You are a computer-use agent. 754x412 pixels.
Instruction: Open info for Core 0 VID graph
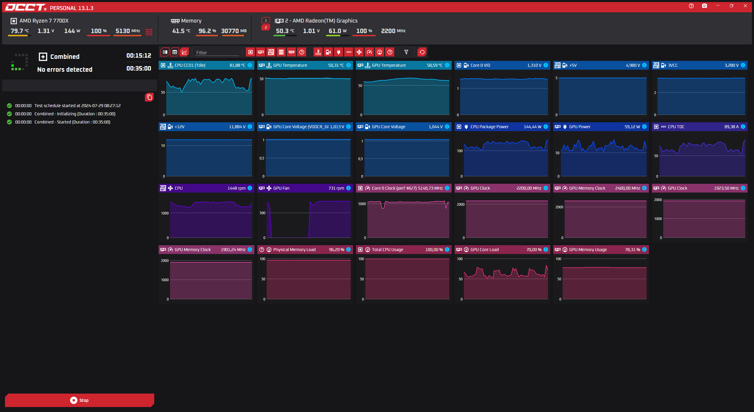546,65
